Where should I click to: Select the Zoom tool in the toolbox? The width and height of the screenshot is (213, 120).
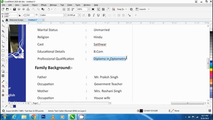coord(3,36)
